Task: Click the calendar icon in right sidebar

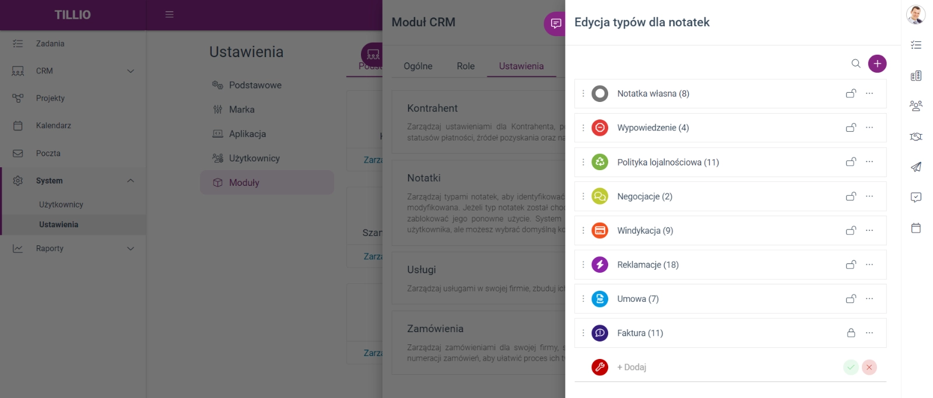Action: pos(916,228)
